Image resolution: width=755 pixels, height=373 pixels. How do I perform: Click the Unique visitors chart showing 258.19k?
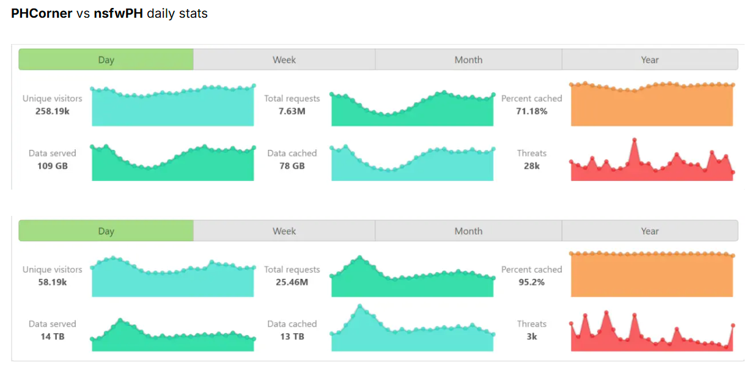click(x=173, y=105)
